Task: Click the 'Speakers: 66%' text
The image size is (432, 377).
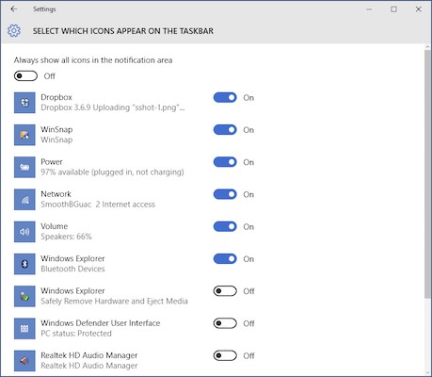Action: point(66,237)
